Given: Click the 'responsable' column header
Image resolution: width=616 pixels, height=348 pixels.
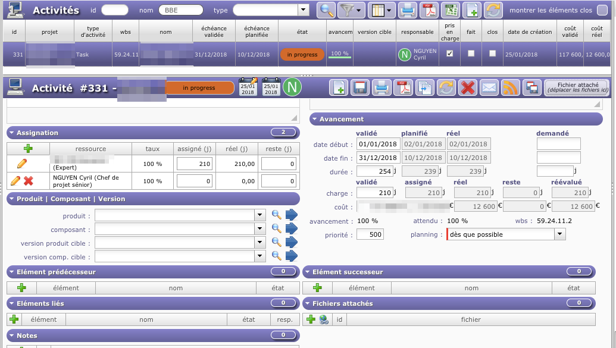Looking at the screenshot, I should (417, 32).
